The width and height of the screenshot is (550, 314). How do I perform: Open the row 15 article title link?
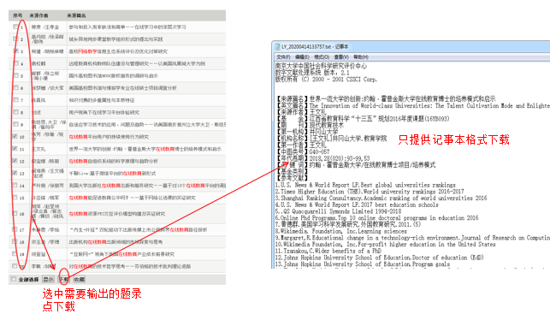133,198
